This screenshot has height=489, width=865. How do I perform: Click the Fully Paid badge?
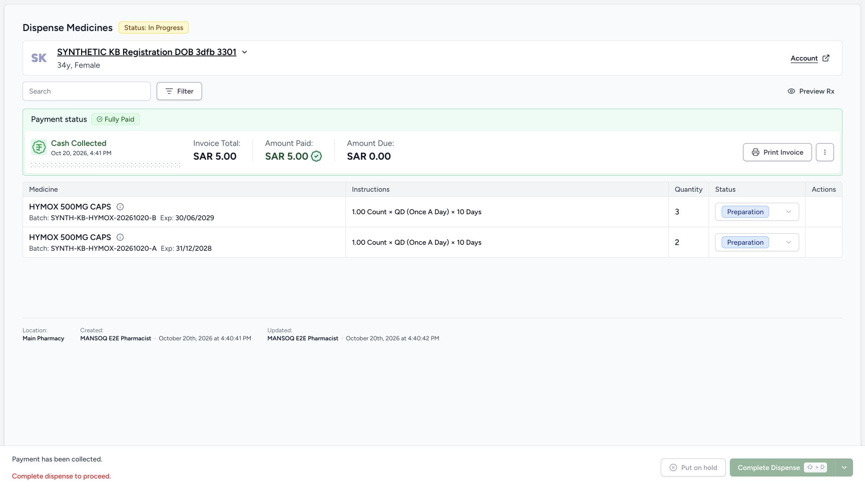[115, 119]
